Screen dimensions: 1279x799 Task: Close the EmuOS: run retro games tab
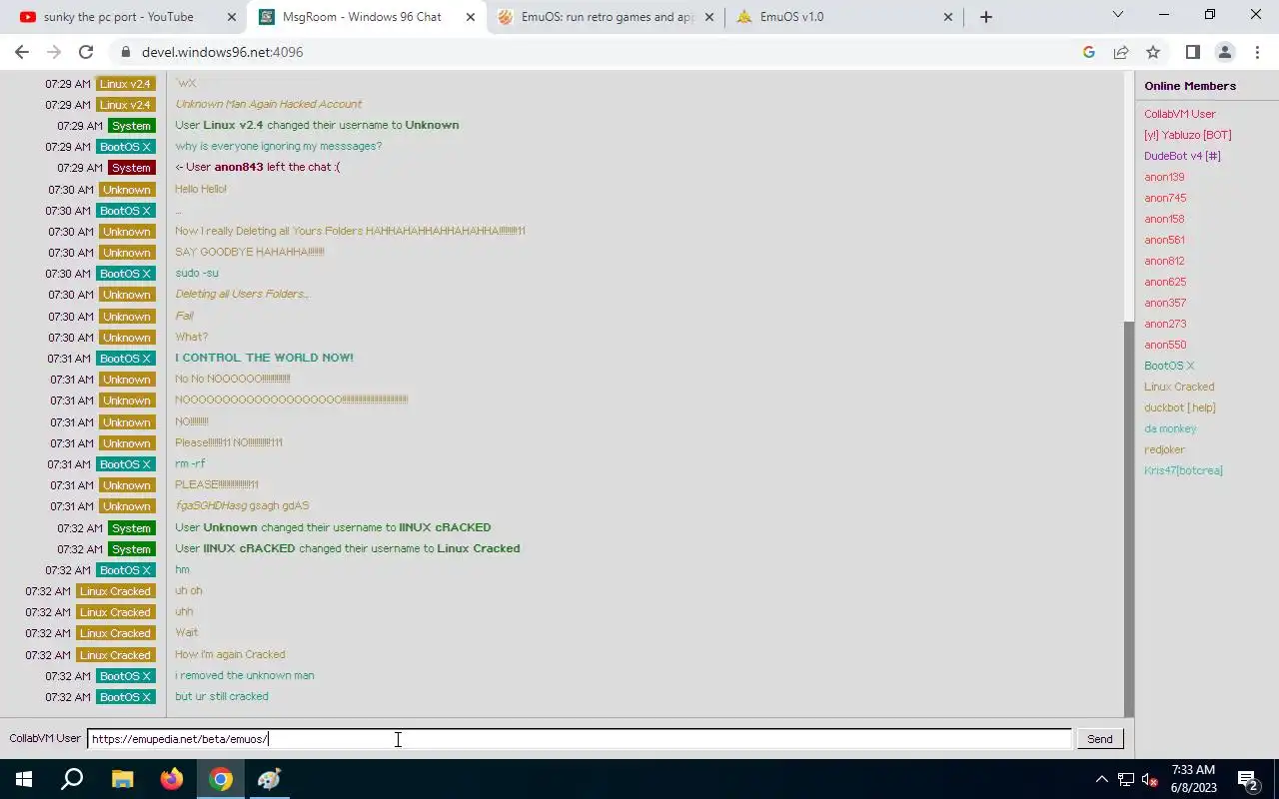coord(709,17)
